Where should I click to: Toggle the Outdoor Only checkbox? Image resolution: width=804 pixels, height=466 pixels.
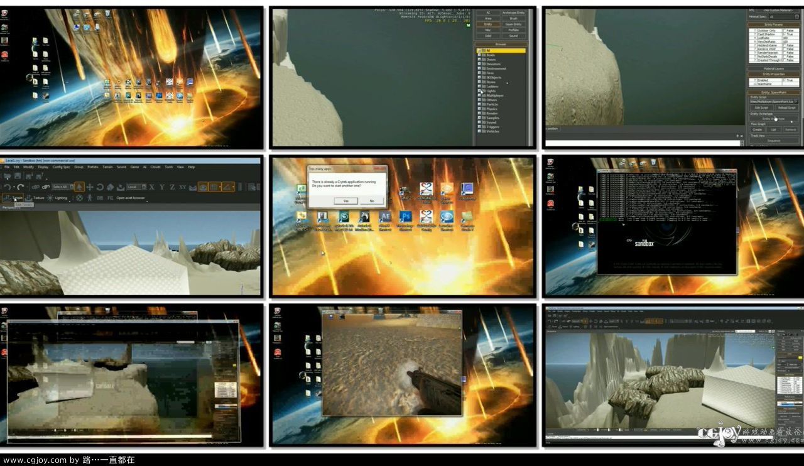tap(785, 31)
